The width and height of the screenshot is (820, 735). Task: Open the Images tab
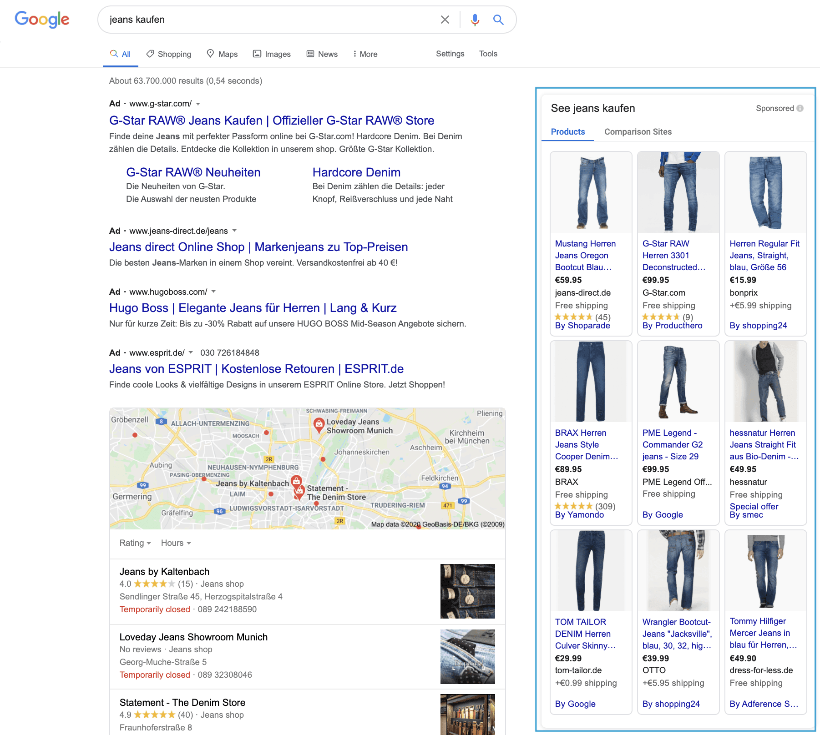tap(272, 54)
